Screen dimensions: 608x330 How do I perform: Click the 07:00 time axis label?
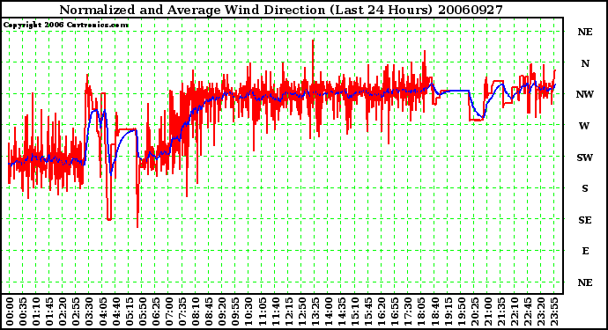click(x=168, y=312)
